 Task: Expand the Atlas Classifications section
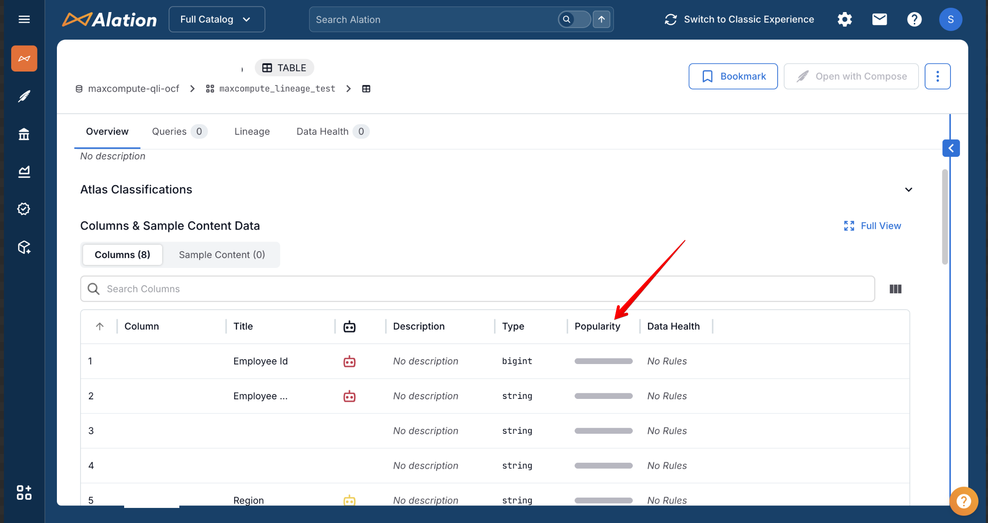908,190
